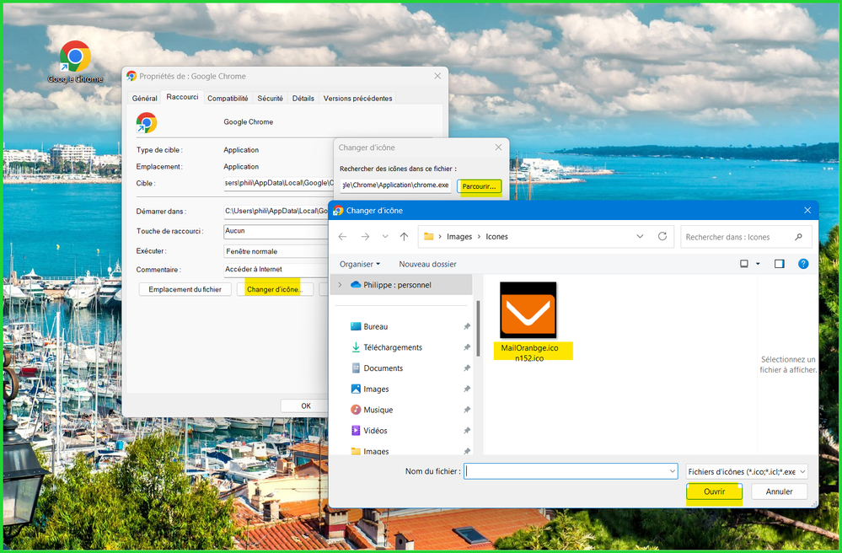Expand the Philippe : personnel tree node
This screenshot has width=842, height=553.
[340, 285]
